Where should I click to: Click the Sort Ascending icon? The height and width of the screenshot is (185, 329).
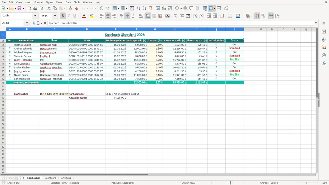[138, 8]
